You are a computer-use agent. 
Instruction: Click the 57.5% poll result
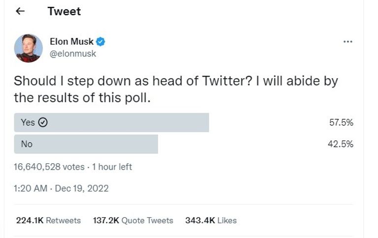coord(341,122)
